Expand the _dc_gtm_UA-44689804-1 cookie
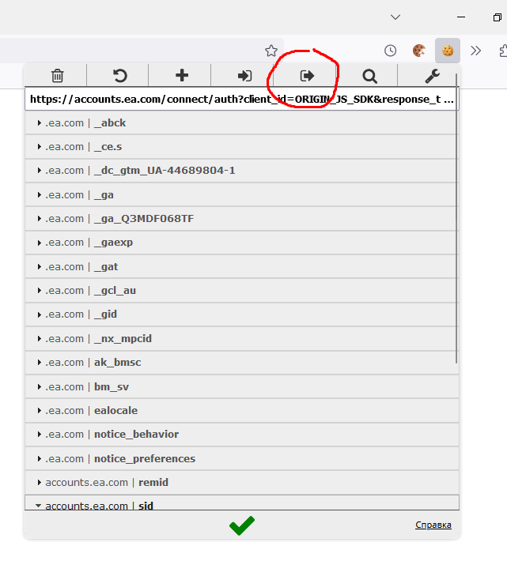Viewport: 507px width, 561px height. coord(242,171)
